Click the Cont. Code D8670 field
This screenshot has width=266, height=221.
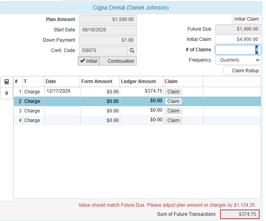point(103,50)
